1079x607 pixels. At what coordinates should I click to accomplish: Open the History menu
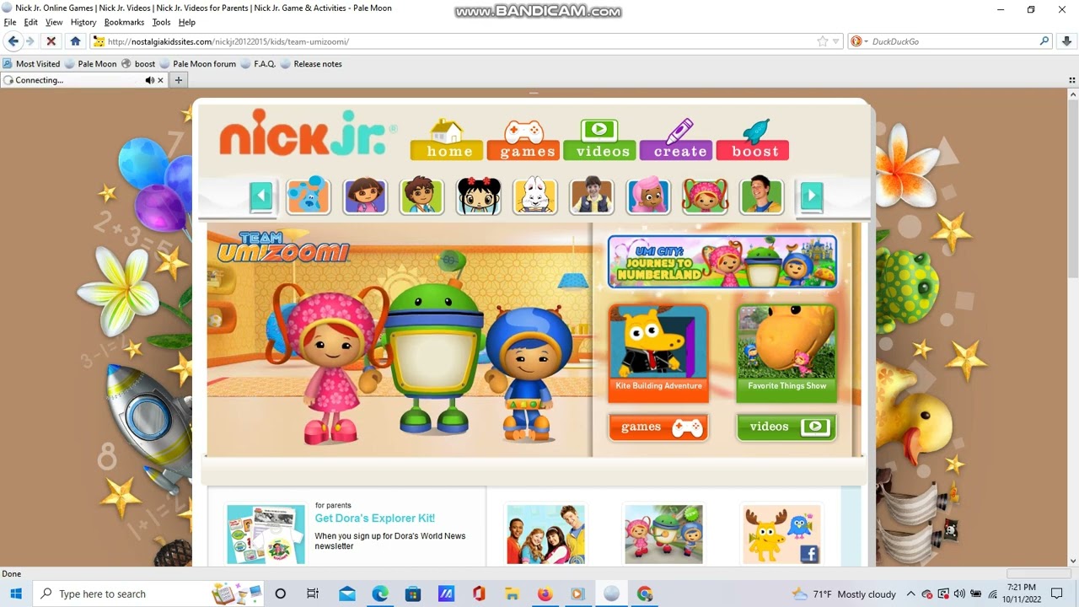[x=83, y=23]
